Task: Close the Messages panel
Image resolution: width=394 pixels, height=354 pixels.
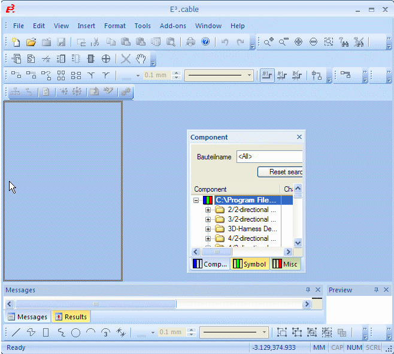Action: [318, 290]
